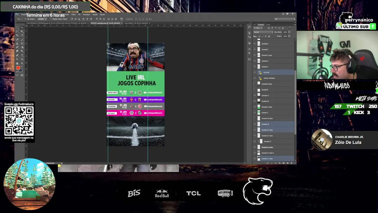Open the Preench. fill slider arrow
Screen dimensions: 378x213
coord(289,36)
